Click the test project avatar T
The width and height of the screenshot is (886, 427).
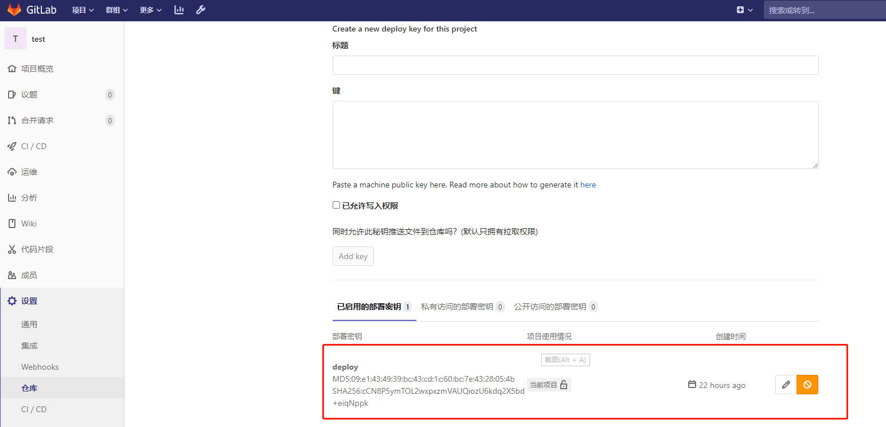click(15, 39)
